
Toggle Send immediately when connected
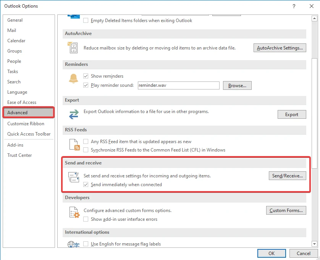[x=86, y=185]
